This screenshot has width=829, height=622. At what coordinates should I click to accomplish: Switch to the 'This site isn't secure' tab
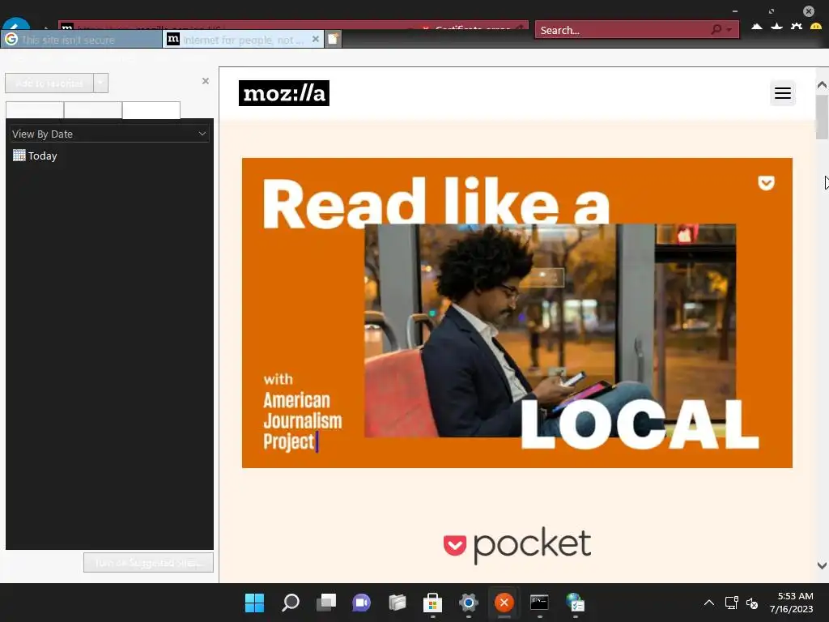tap(82, 40)
